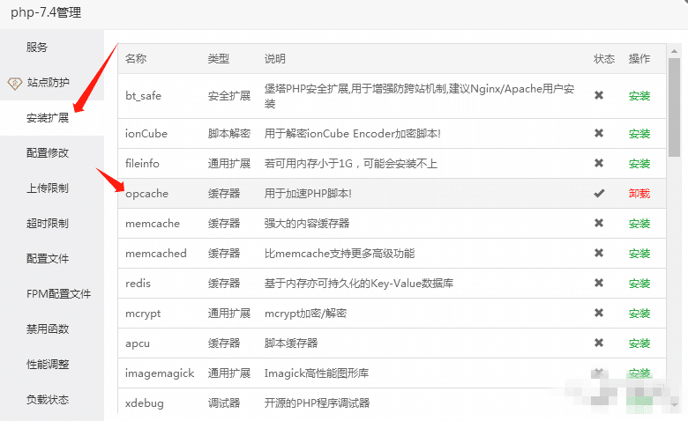This screenshot has width=688, height=421.
Task: Click the mcrypt extension name
Action: [x=143, y=314]
